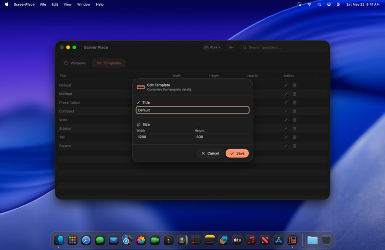Edit the Sidebar template pencil icon

[x=286, y=128]
